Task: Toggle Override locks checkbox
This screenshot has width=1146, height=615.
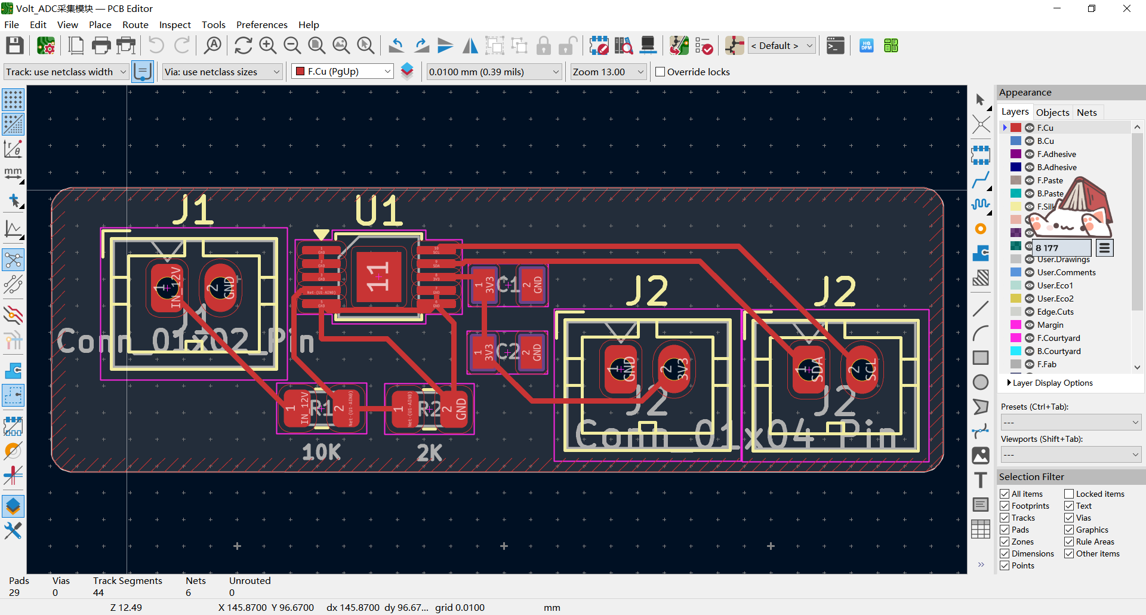Action: pyautogui.click(x=660, y=72)
